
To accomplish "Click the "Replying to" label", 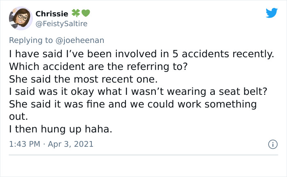I will [x=32, y=40].
